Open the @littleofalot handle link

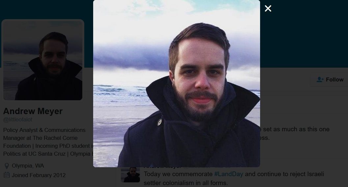[18, 120]
